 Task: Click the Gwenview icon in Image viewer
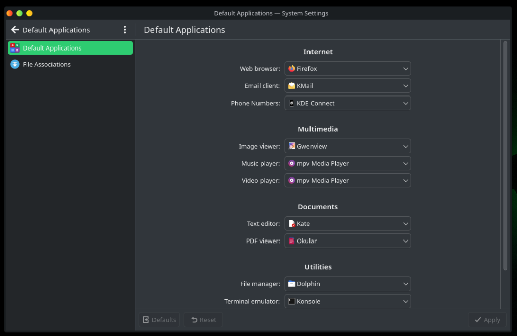292,146
